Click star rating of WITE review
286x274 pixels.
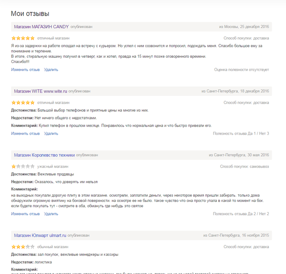[22, 103]
